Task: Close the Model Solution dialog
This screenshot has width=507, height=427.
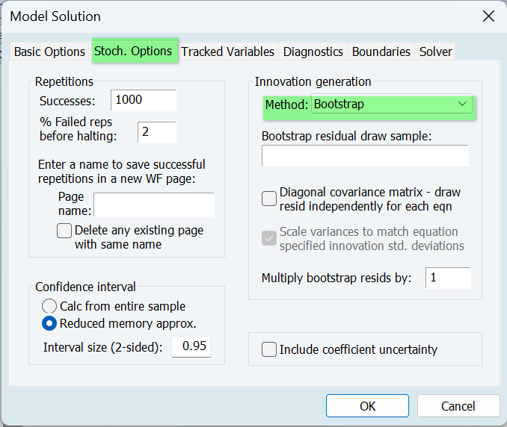Action: click(488, 16)
